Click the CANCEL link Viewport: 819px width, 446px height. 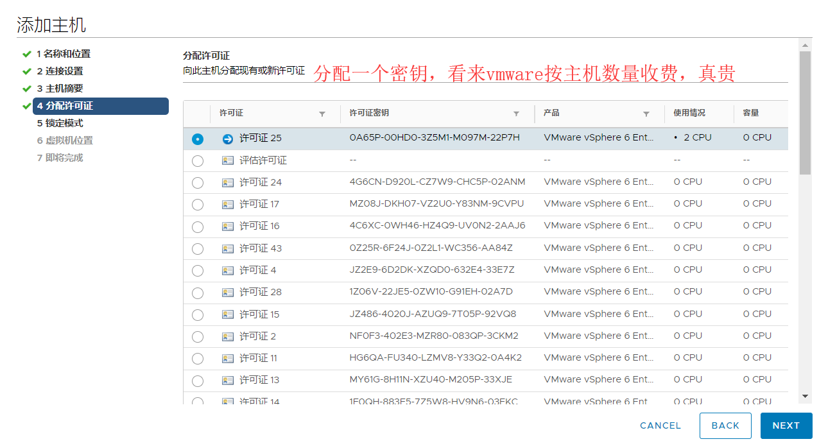[x=660, y=425]
